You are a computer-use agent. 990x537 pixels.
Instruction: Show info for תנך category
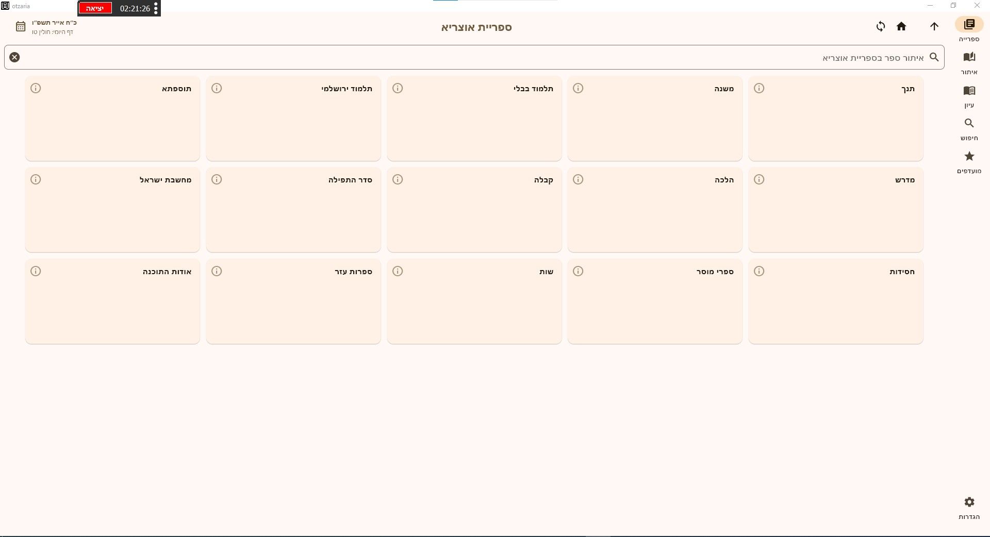(759, 88)
